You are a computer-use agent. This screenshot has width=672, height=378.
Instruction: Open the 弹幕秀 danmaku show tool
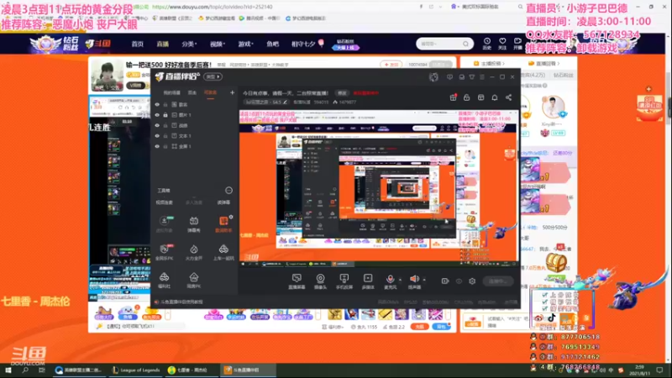(x=194, y=224)
